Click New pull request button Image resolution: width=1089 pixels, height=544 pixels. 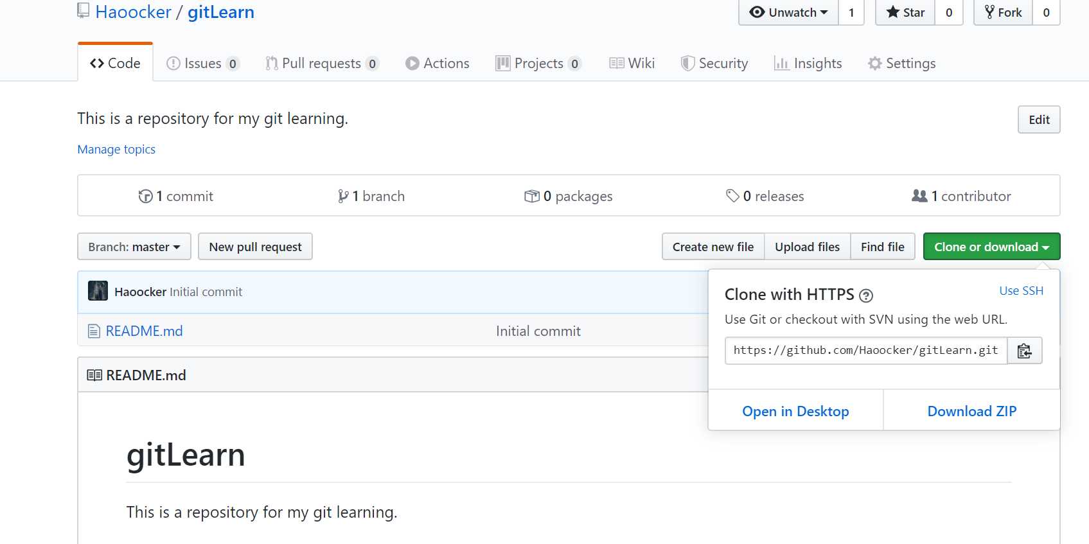(255, 247)
